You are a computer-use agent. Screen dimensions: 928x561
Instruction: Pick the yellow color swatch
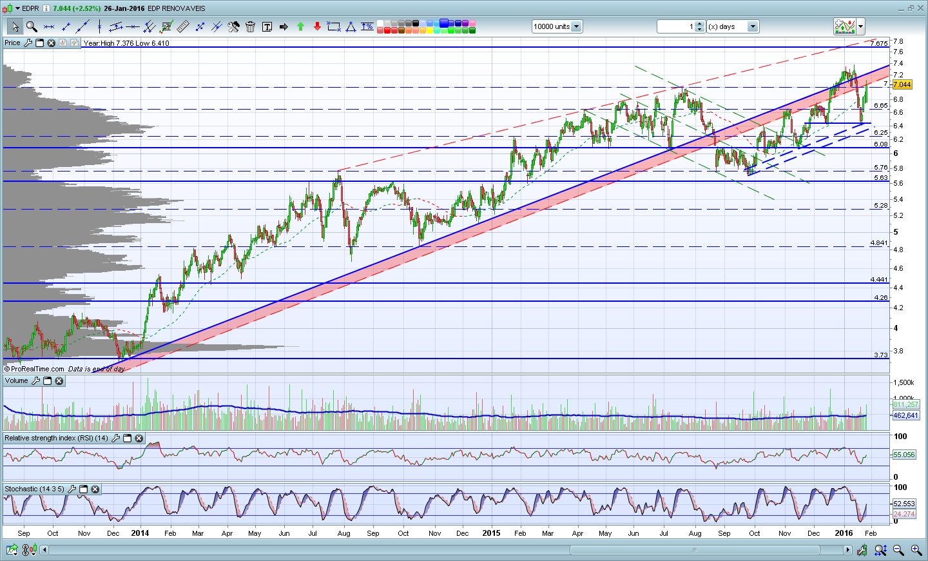(x=430, y=30)
